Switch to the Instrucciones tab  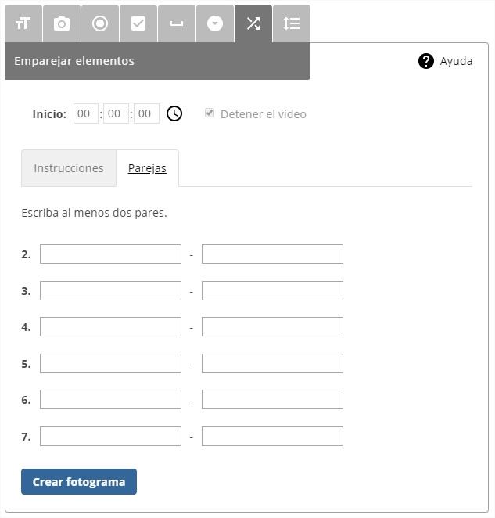(69, 168)
